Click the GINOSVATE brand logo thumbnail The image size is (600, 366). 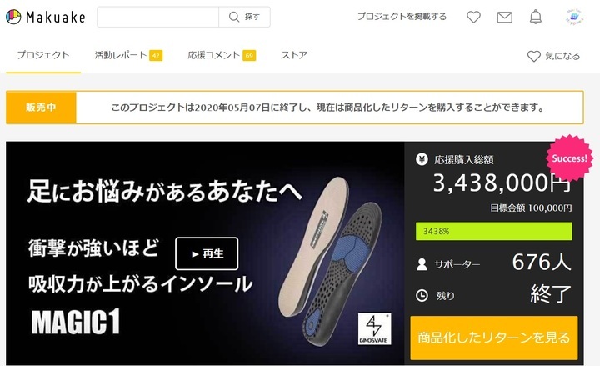point(374,328)
